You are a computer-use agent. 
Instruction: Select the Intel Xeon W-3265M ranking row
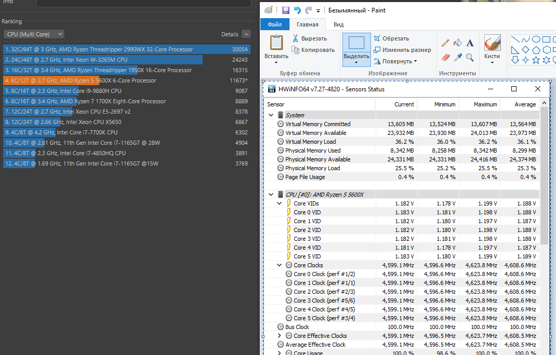127,60
